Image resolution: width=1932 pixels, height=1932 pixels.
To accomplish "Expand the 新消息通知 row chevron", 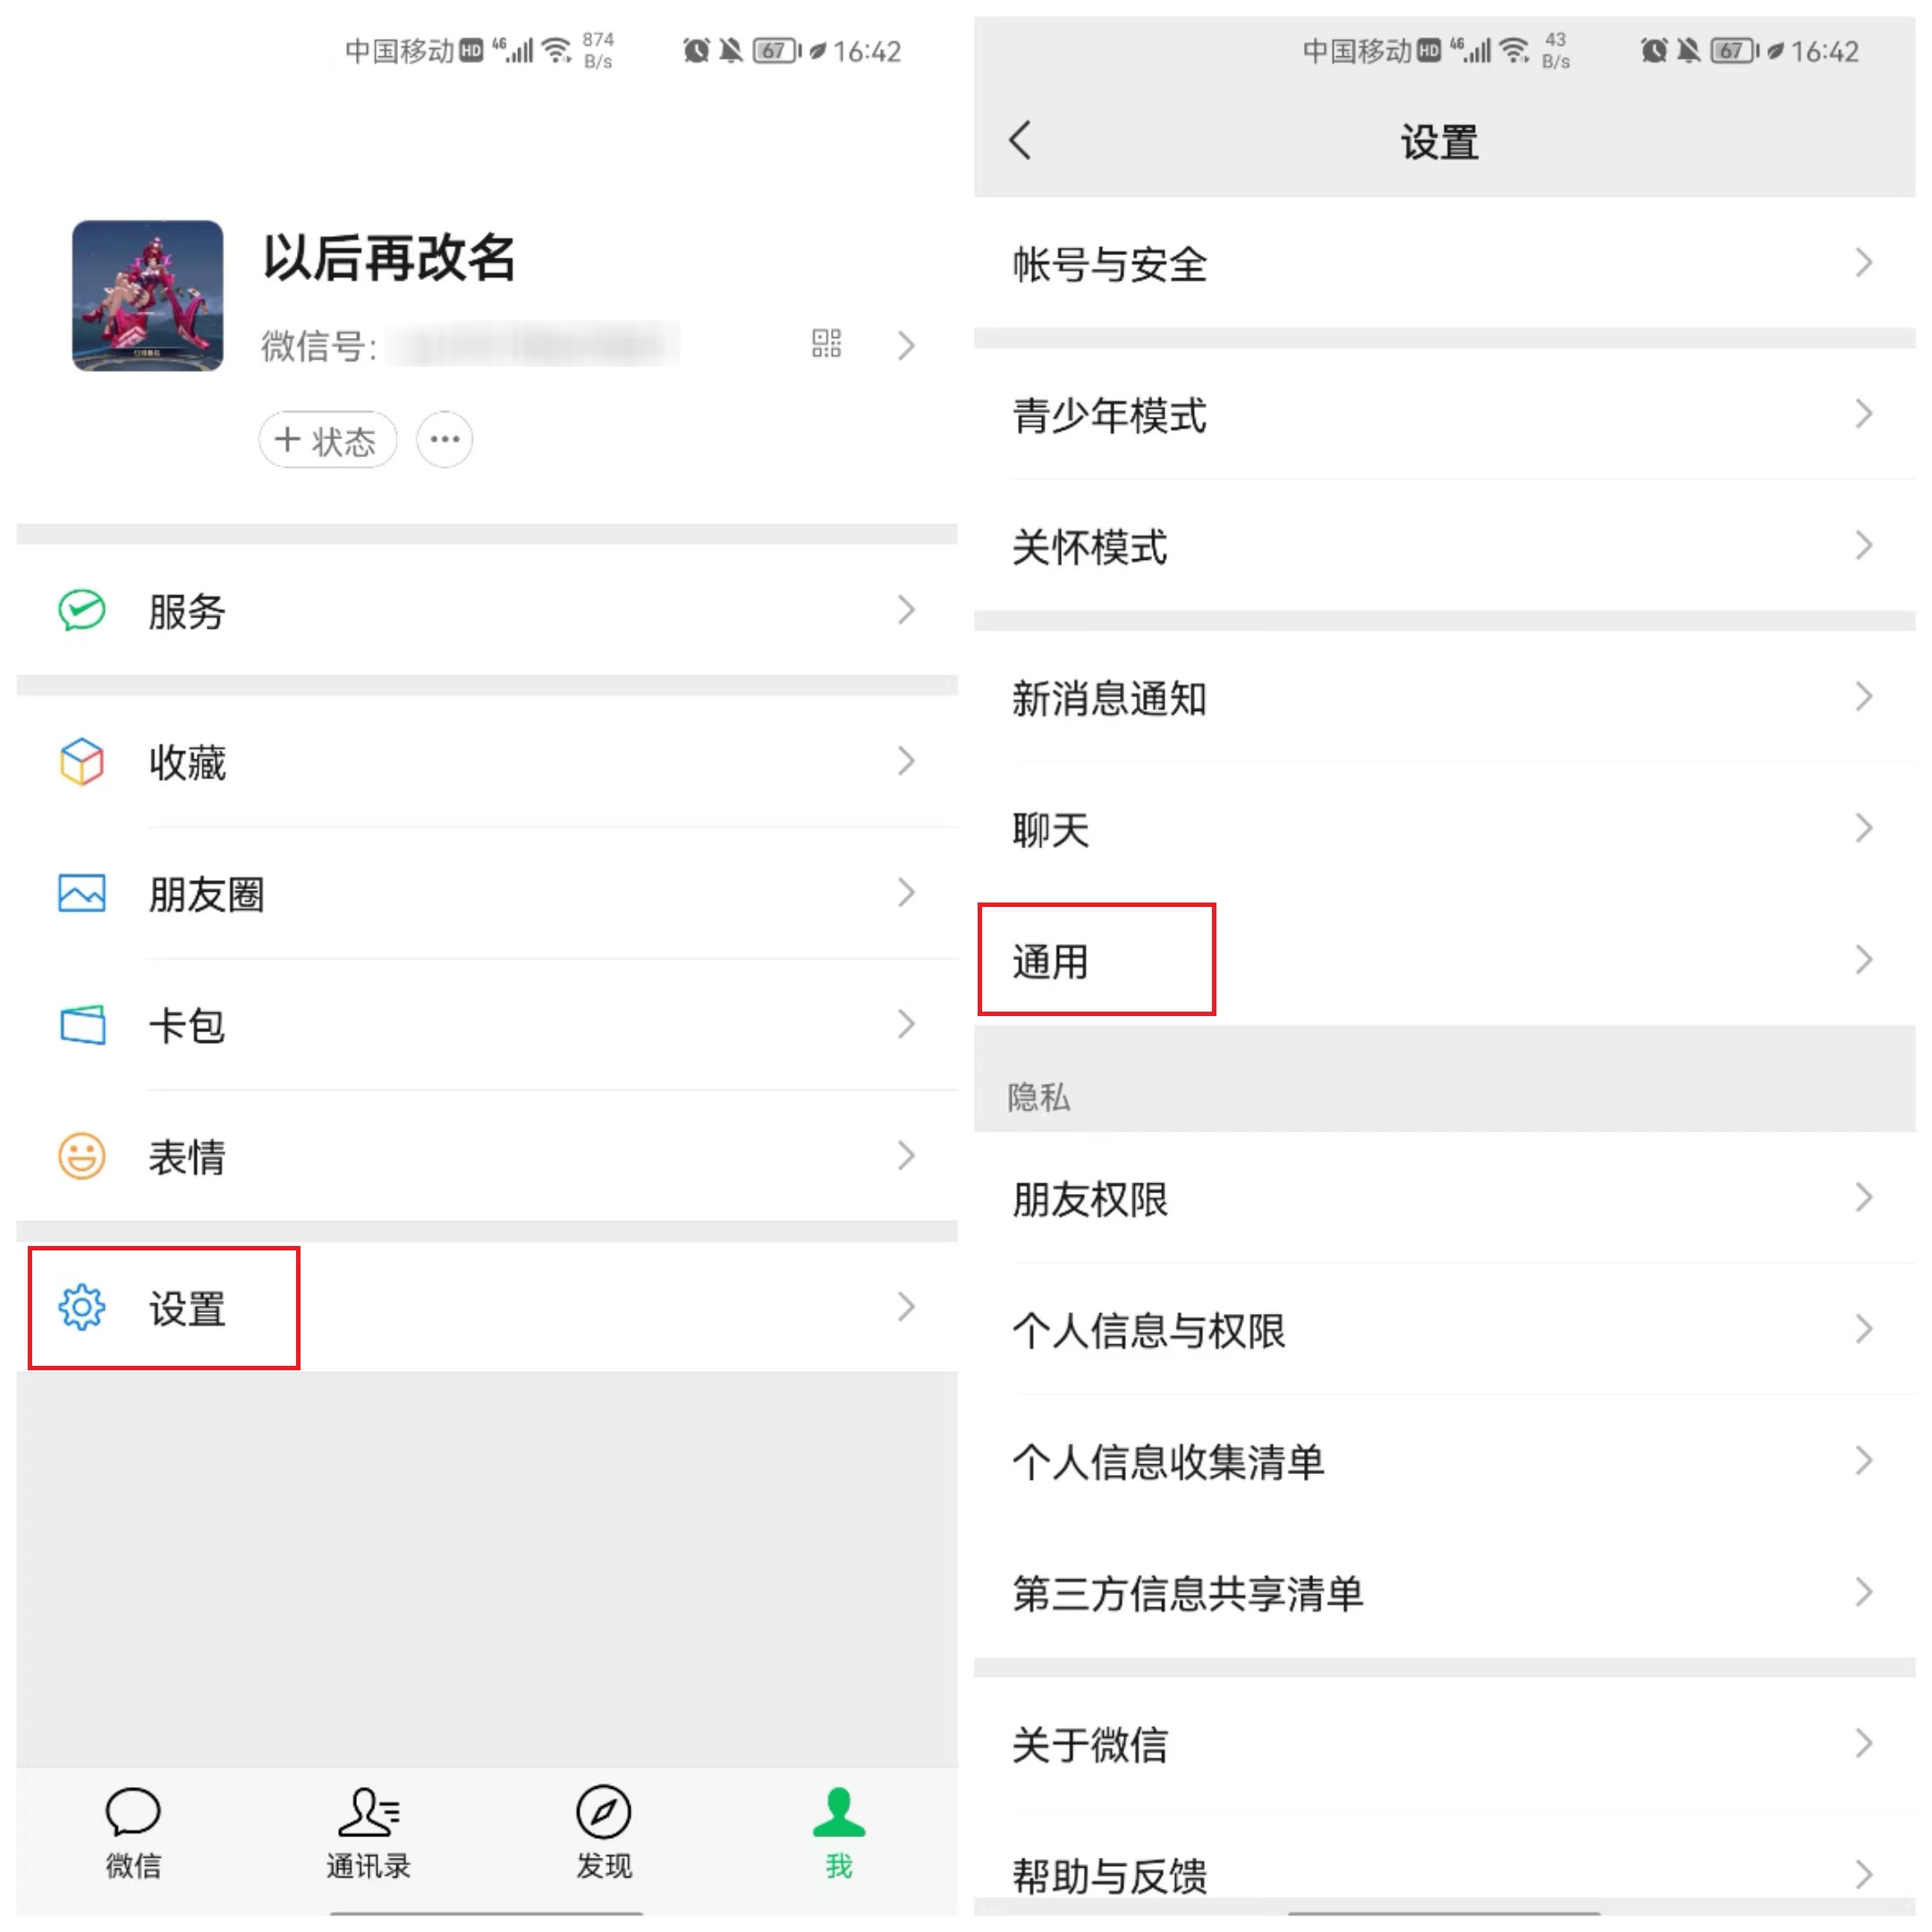I will click(x=1864, y=697).
